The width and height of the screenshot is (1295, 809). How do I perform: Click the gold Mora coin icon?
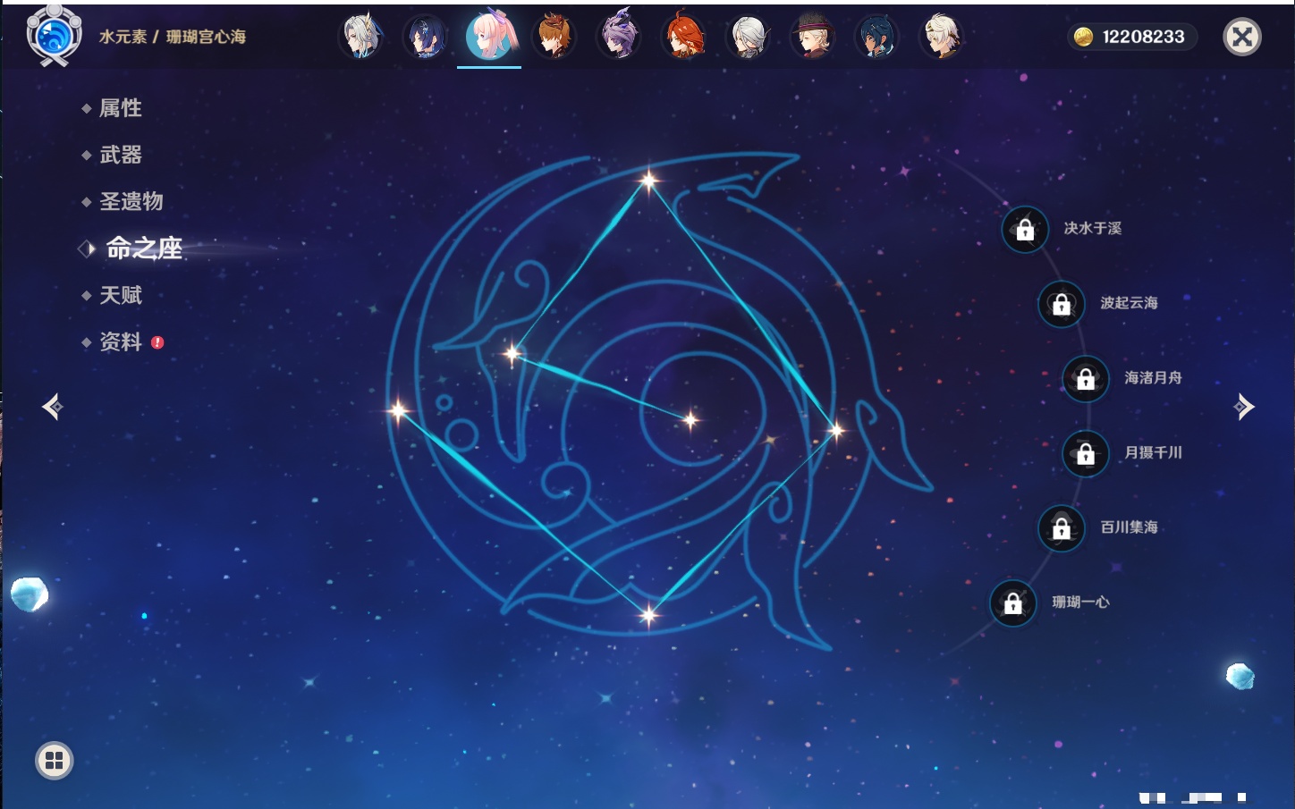point(1083,37)
